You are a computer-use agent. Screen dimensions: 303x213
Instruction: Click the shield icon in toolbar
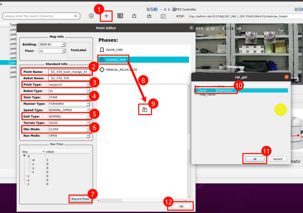(x=91, y=16)
